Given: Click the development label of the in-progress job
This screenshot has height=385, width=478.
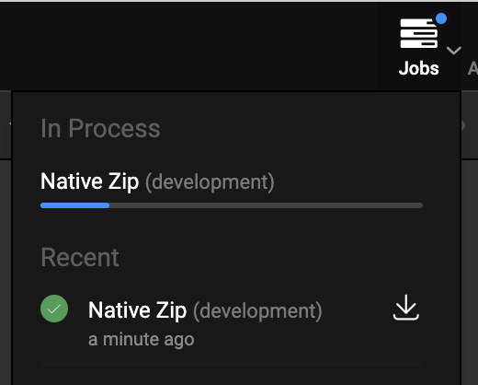Looking at the screenshot, I should pos(210,182).
